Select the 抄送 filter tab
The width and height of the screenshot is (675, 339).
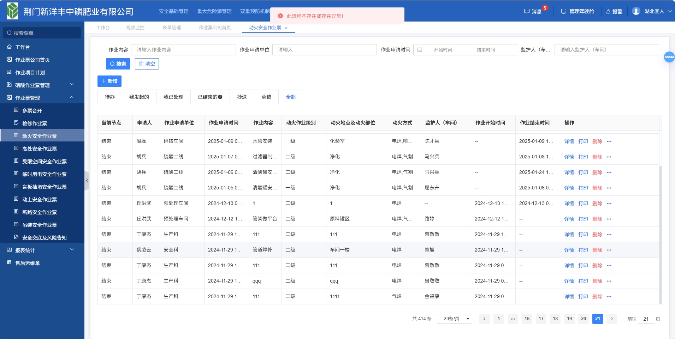click(242, 97)
